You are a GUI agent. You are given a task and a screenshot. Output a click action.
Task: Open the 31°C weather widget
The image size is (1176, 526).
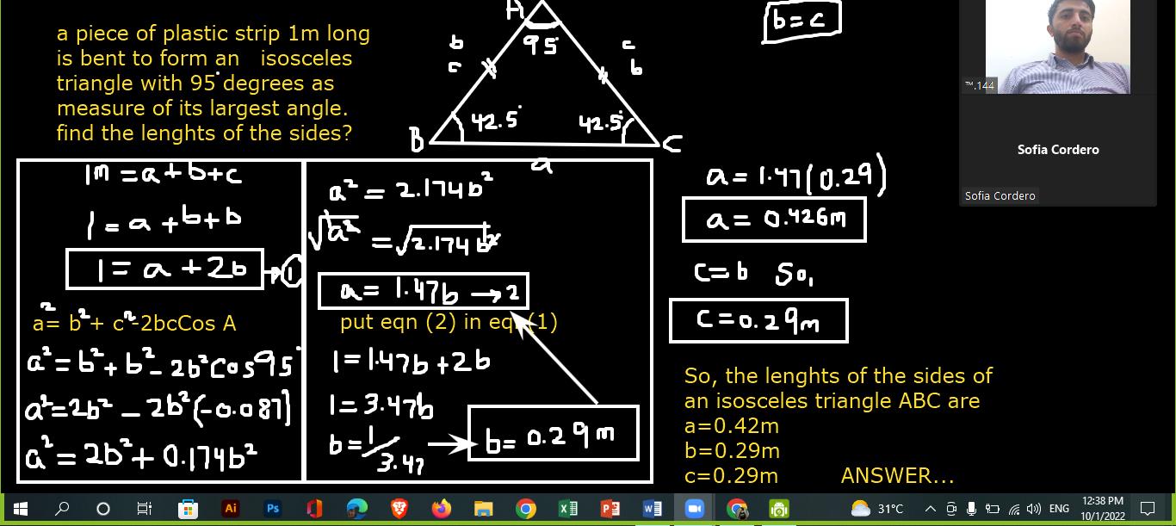tap(876, 509)
